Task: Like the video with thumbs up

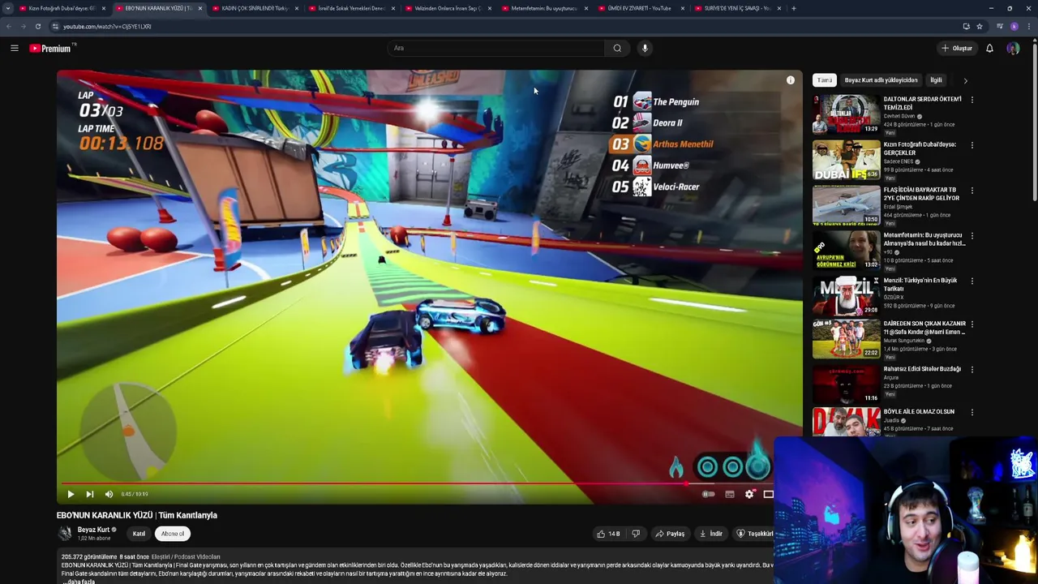Action: pyautogui.click(x=609, y=534)
